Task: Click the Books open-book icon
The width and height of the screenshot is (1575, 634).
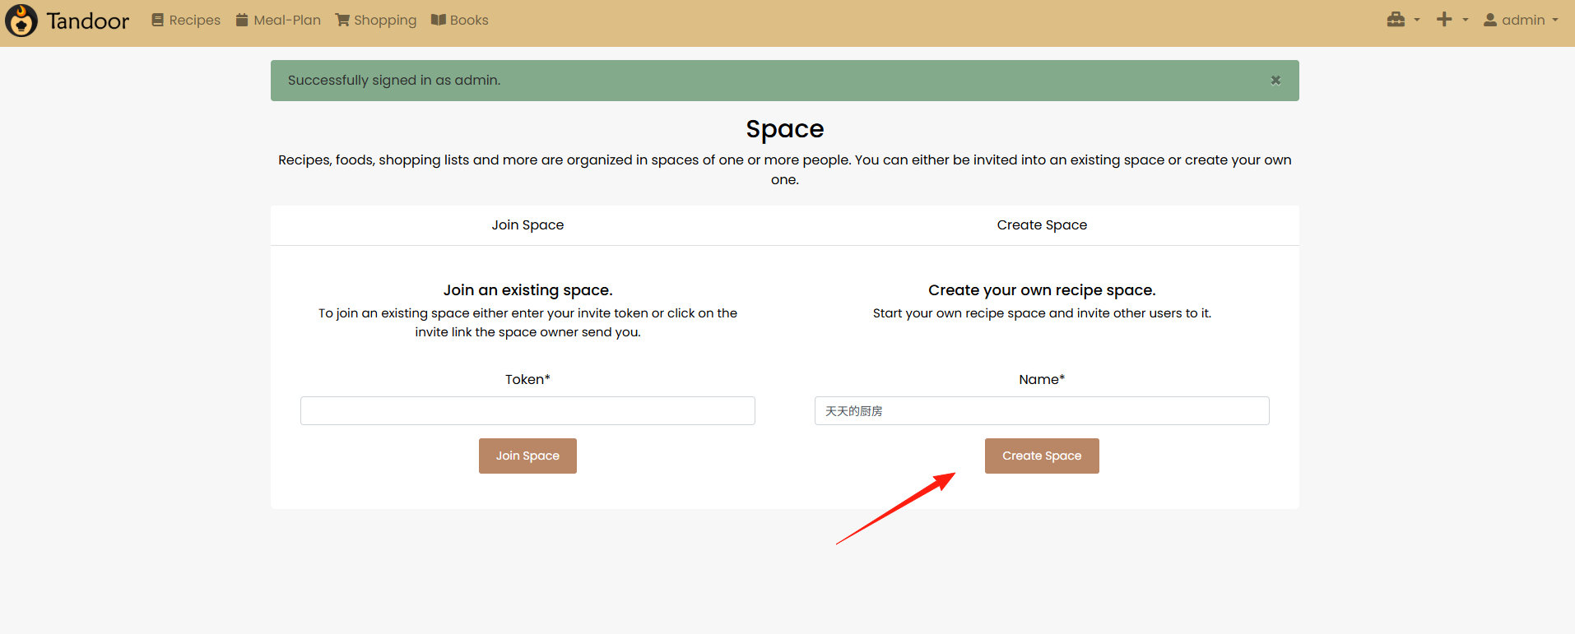Action: click(439, 20)
